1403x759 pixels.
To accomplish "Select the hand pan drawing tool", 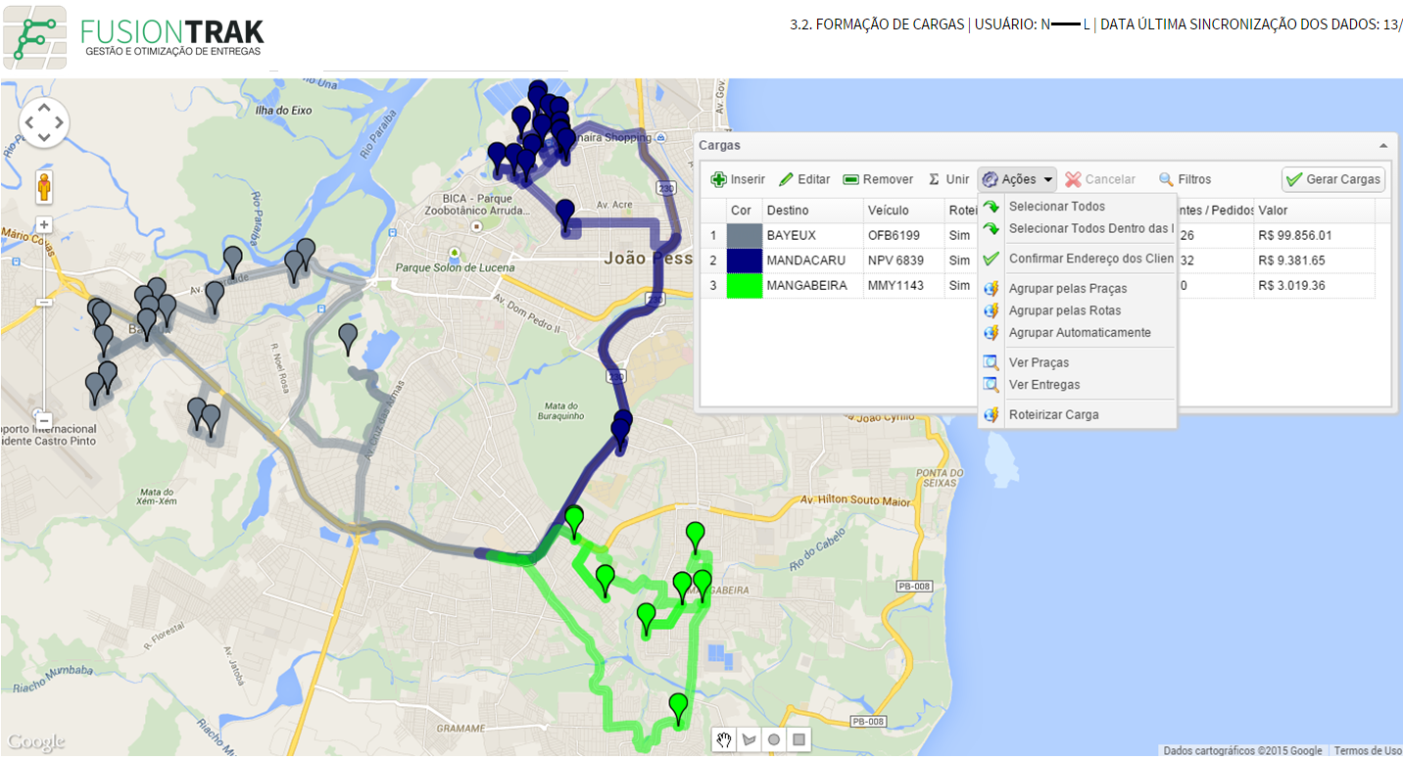I will click(724, 739).
